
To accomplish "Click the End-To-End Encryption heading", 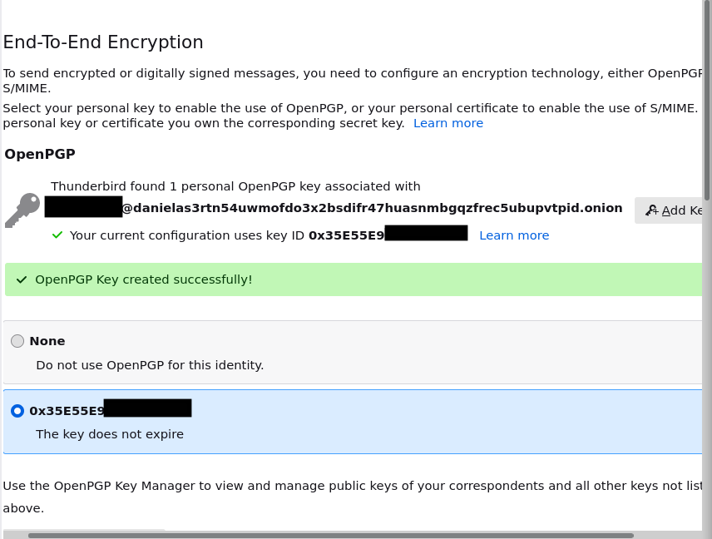I will point(103,42).
